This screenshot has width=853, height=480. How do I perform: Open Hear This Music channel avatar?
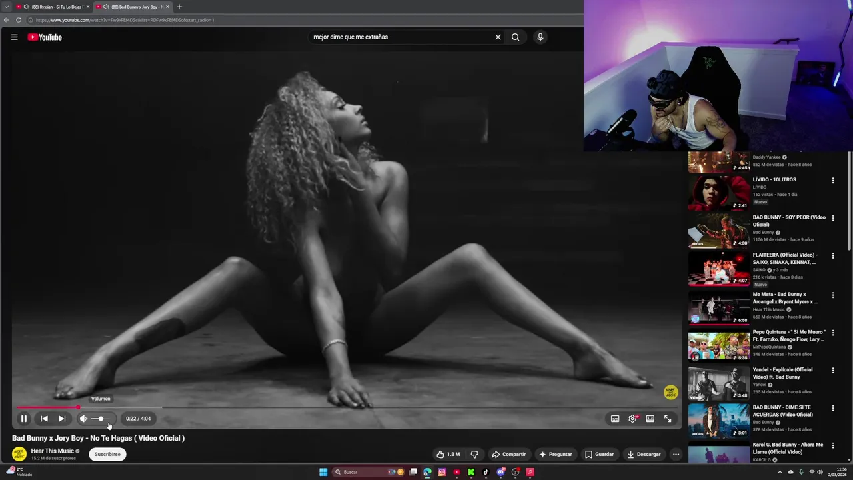[x=19, y=454]
